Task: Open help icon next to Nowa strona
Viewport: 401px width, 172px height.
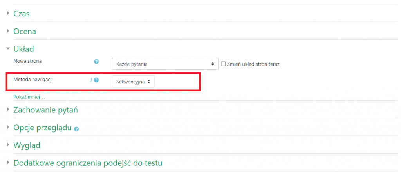Action: click(x=96, y=61)
